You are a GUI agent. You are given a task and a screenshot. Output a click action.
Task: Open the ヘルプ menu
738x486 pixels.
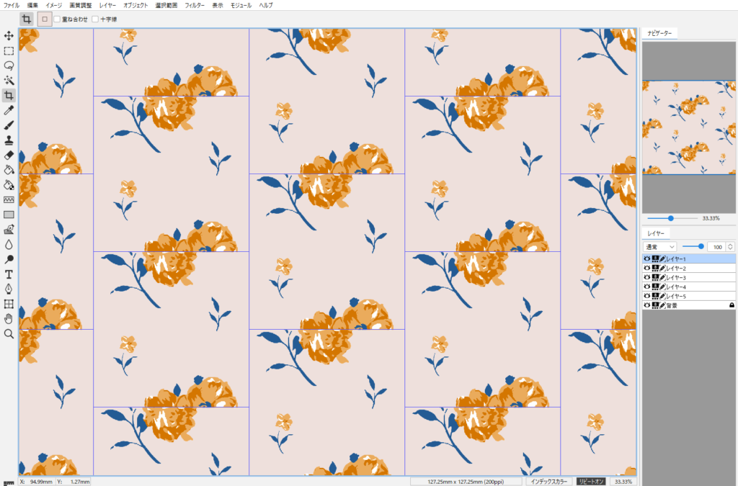coord(266,5)
